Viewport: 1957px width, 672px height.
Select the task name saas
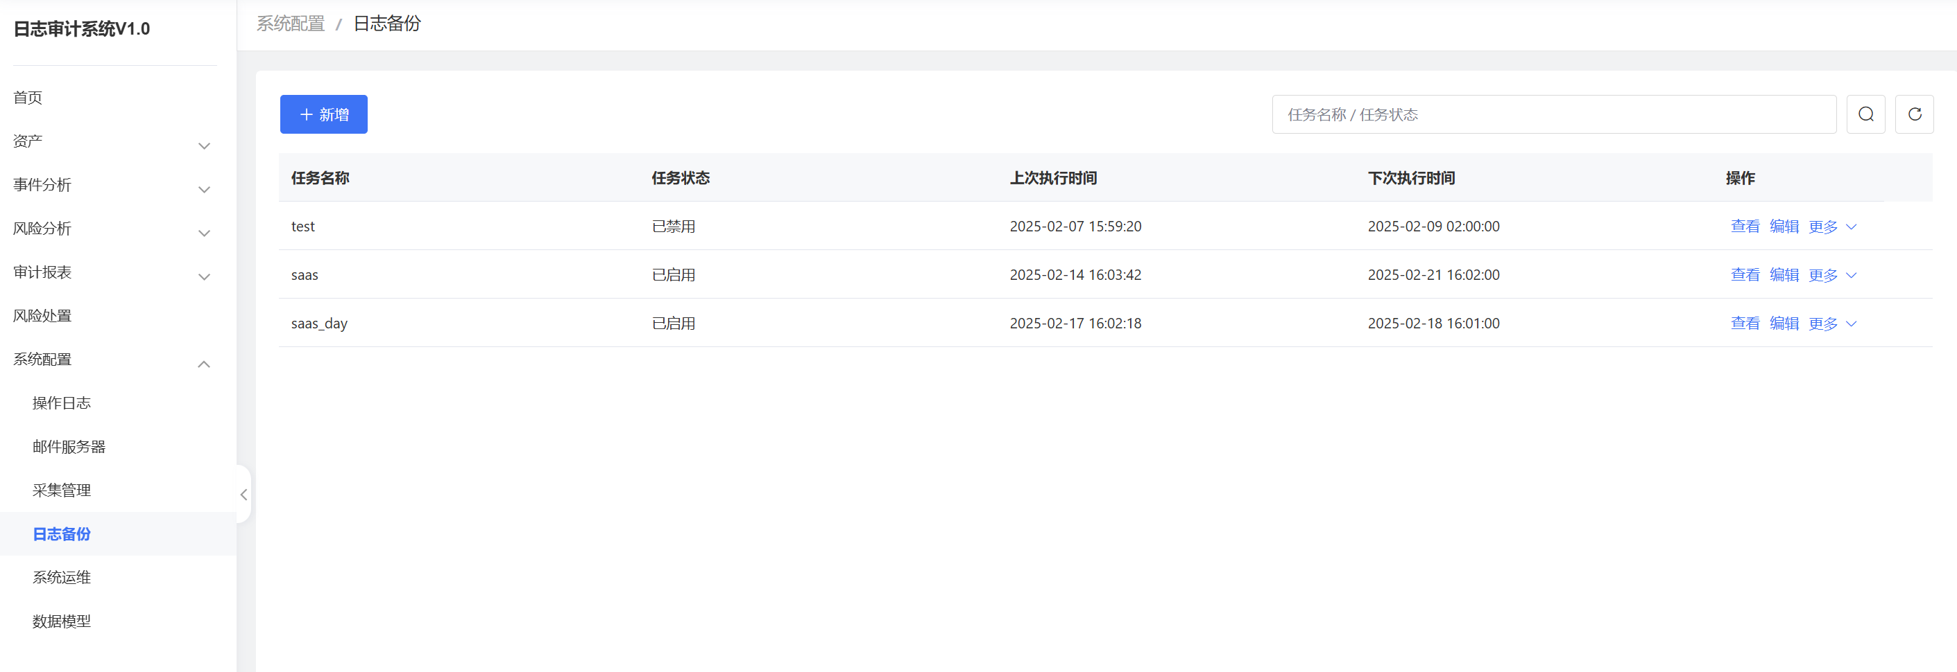[x=305, y=274]
